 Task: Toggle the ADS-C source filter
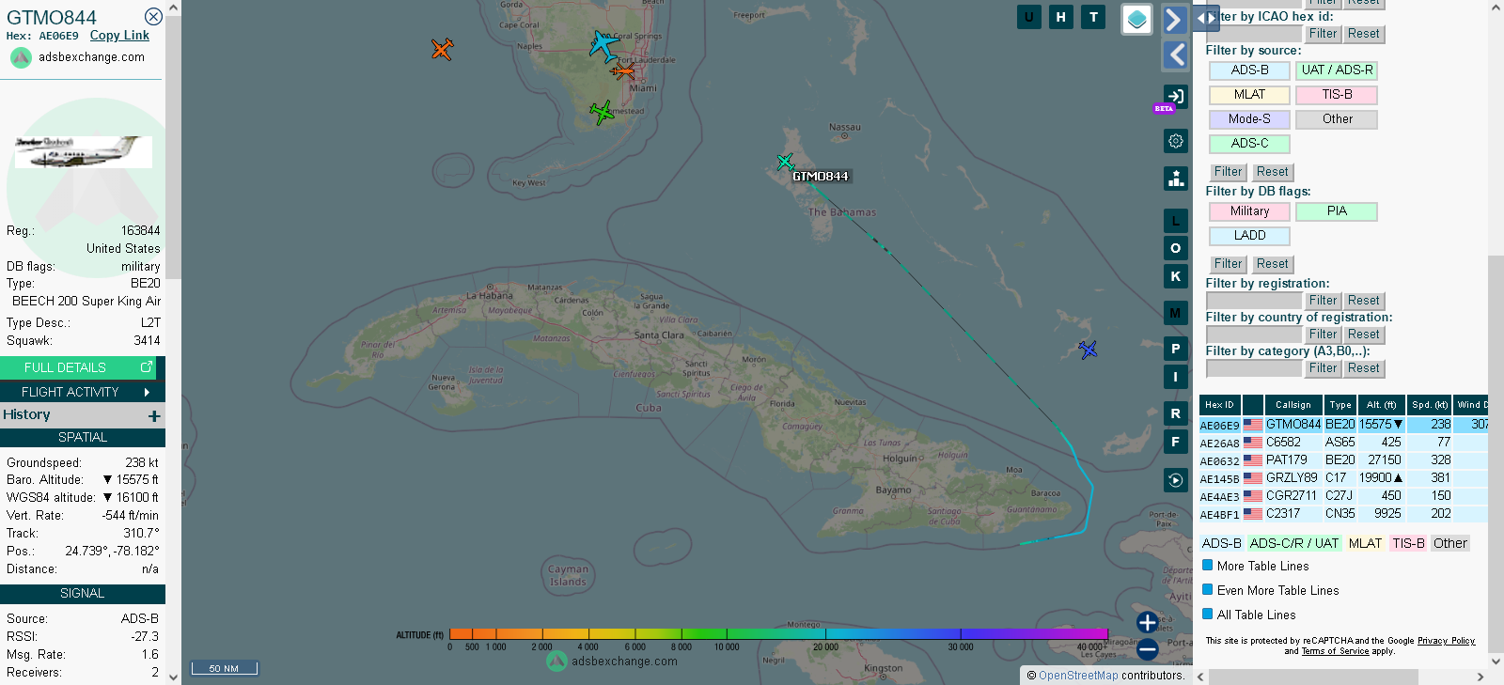pyautogui.click(x=1249, y=144)
